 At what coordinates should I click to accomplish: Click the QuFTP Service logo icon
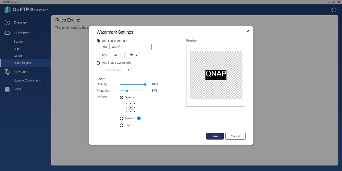7,10
